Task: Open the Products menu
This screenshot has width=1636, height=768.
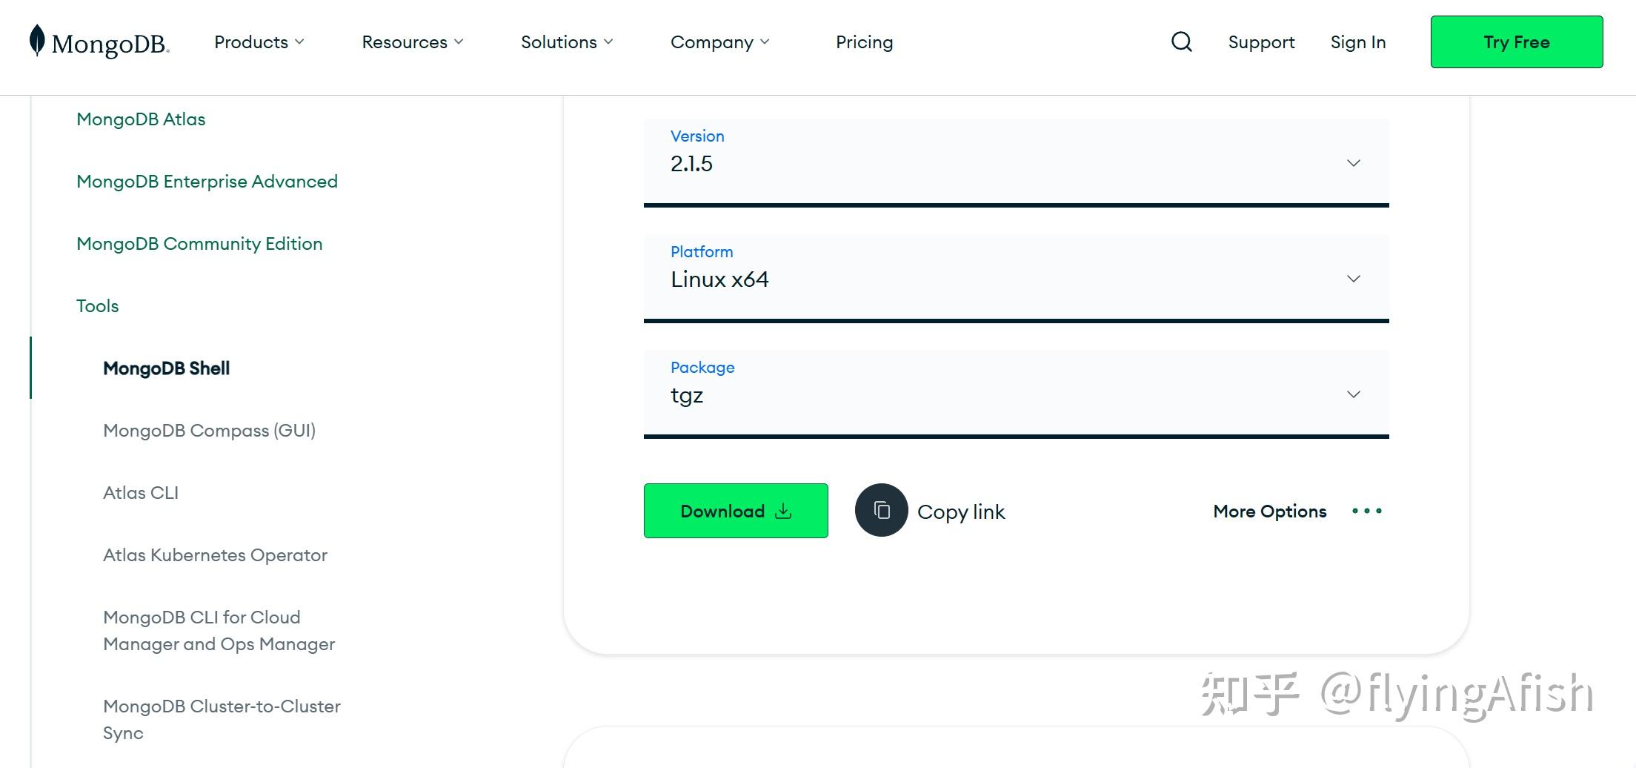Action: pyautogui.click(x=259, y=42)
